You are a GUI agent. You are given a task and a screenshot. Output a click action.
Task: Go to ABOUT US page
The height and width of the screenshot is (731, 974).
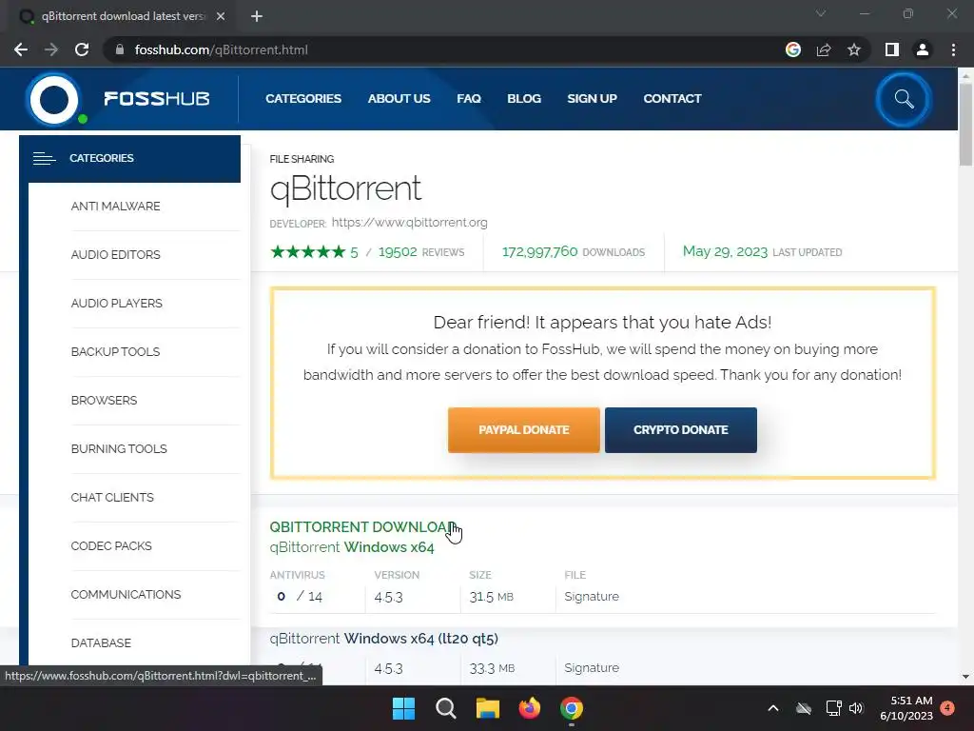399,99
